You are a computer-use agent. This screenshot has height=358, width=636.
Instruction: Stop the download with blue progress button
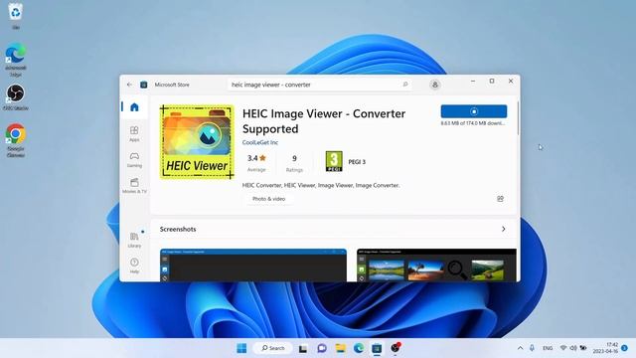[474, 111]
